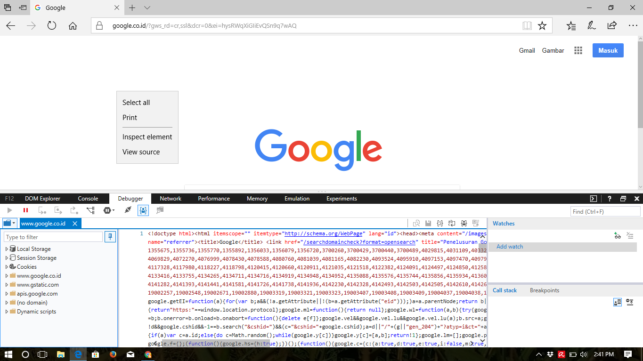This screenshot has height=361, width=643.
Task: Click the Find in files magnifier icon
Action: 416,223
